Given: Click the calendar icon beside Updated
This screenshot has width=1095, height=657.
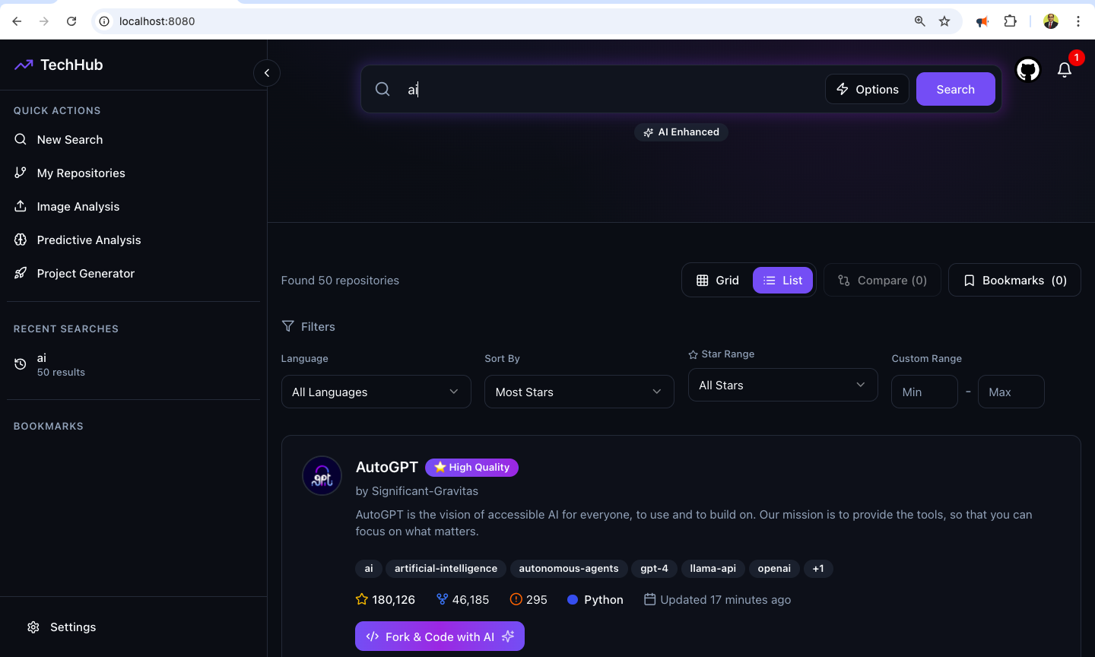Looking at the screenshot, I should [x=650, y=599].
